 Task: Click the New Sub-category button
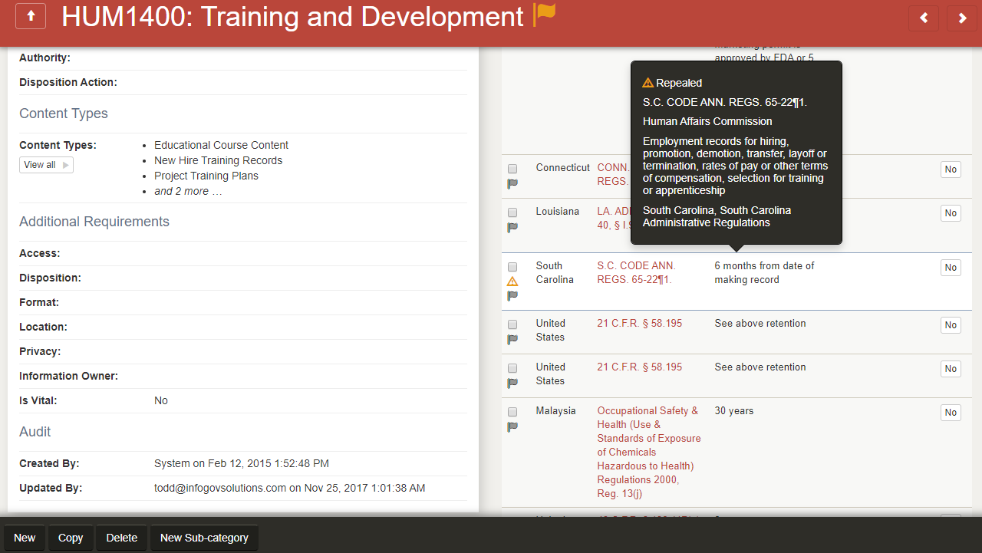pos(204,538)
